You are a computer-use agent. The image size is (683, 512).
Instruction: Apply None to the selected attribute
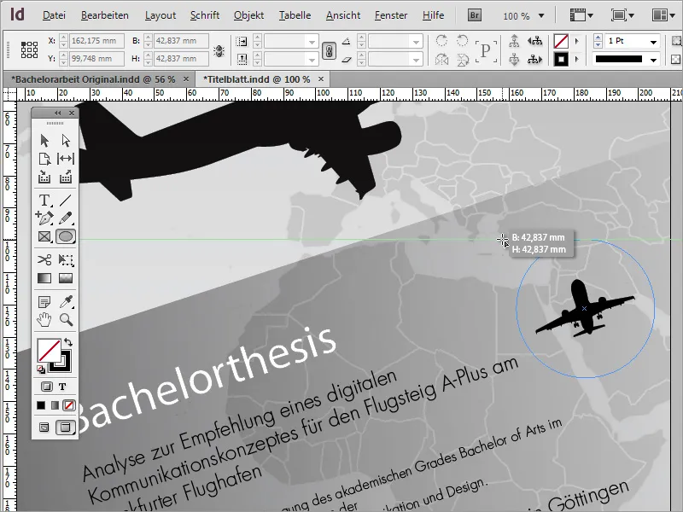point(69,406)
